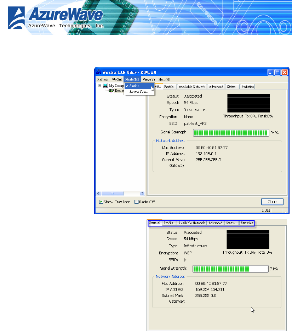The height and width of the screenshot is (331, 292).
Task: Choose Access Point mode from menu
Action: tap(139, 91)
